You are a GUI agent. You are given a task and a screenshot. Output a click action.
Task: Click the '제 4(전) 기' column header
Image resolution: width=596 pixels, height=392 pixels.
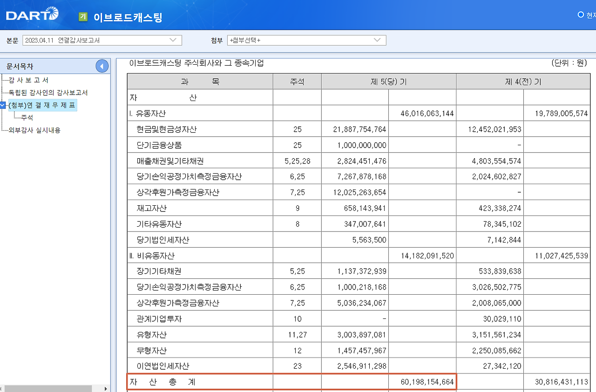(523, 82)
